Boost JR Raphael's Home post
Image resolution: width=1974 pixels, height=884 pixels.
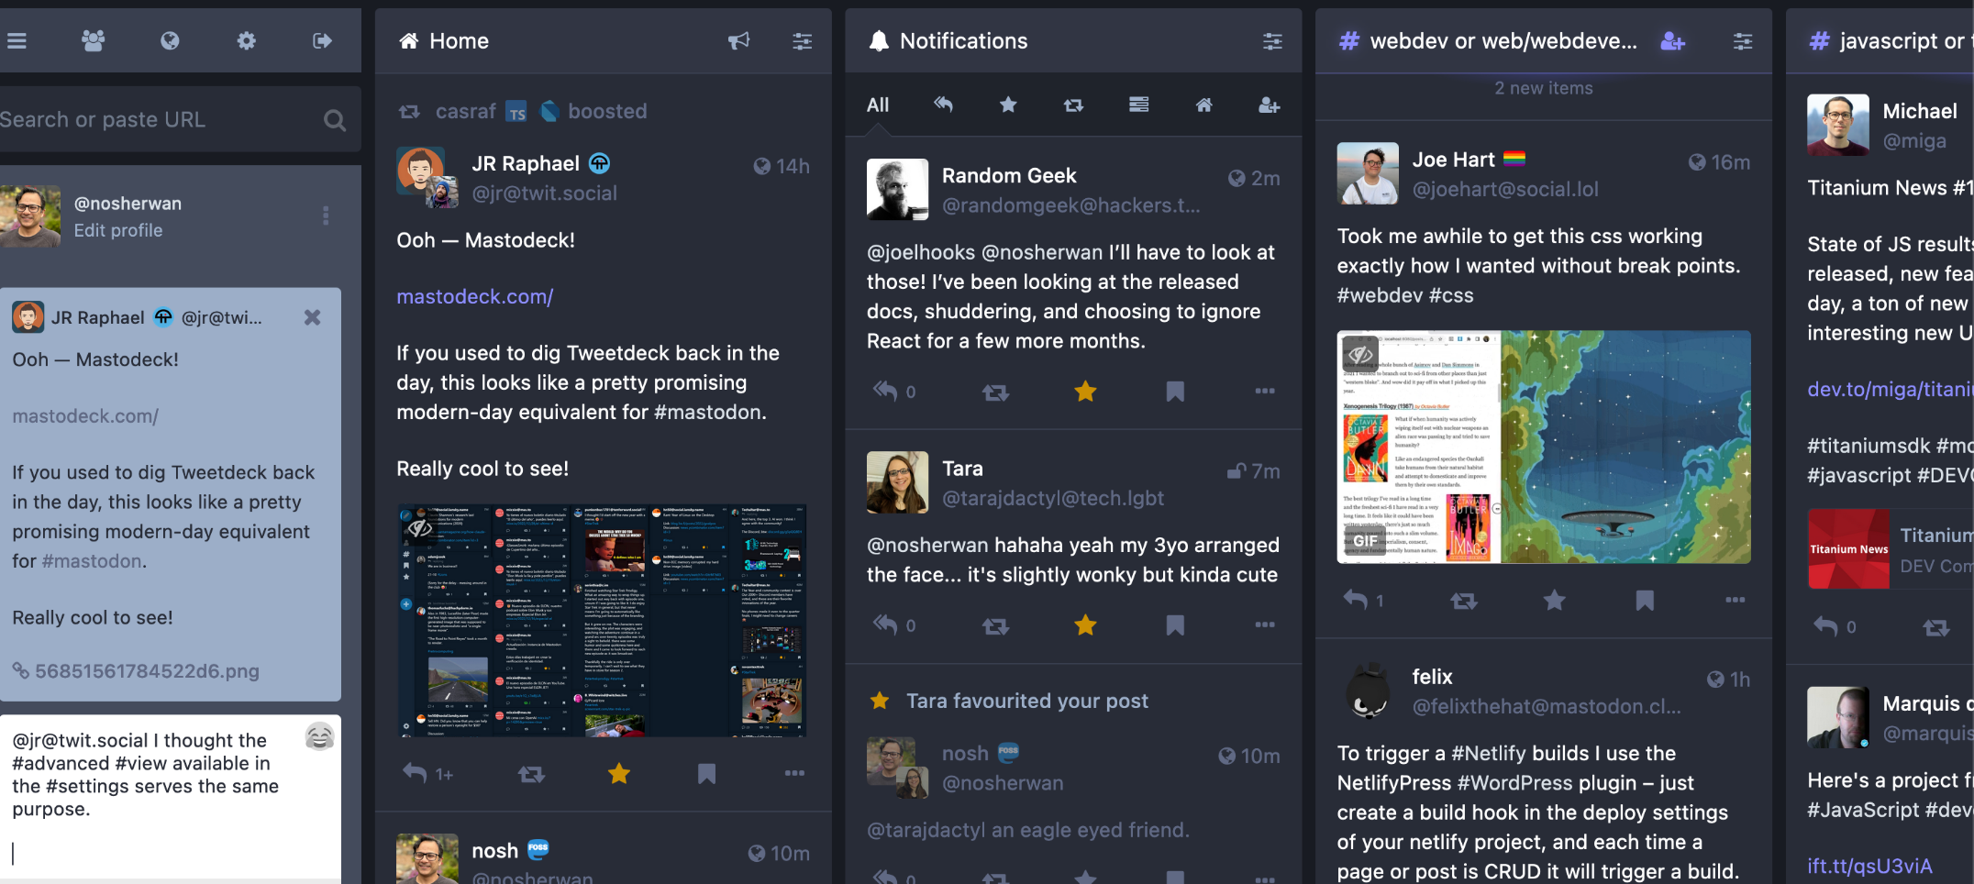[x=531, y=774]
